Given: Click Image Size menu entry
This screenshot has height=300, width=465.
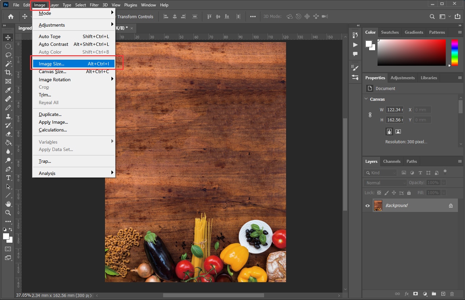Looking at the screenshot, I should [51, 64].
